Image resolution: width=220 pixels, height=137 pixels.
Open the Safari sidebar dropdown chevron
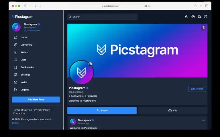coord(30,6)
